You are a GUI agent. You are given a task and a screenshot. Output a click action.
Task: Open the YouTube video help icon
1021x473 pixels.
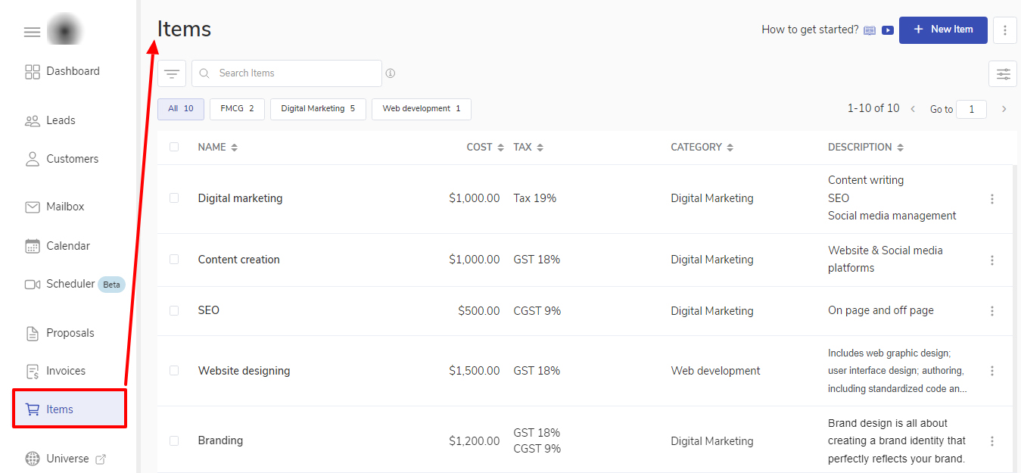888,30
